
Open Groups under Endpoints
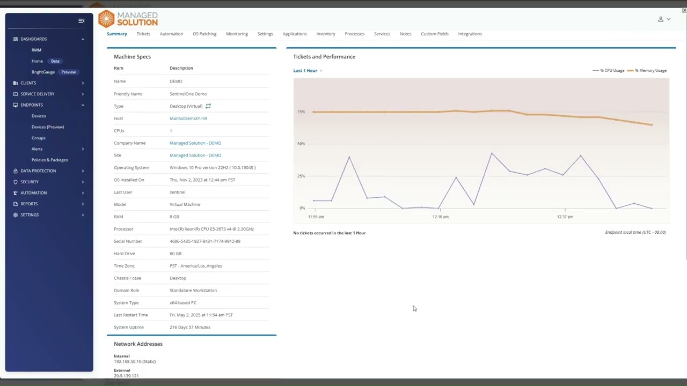pyautogui.click(x=38, y=138)
